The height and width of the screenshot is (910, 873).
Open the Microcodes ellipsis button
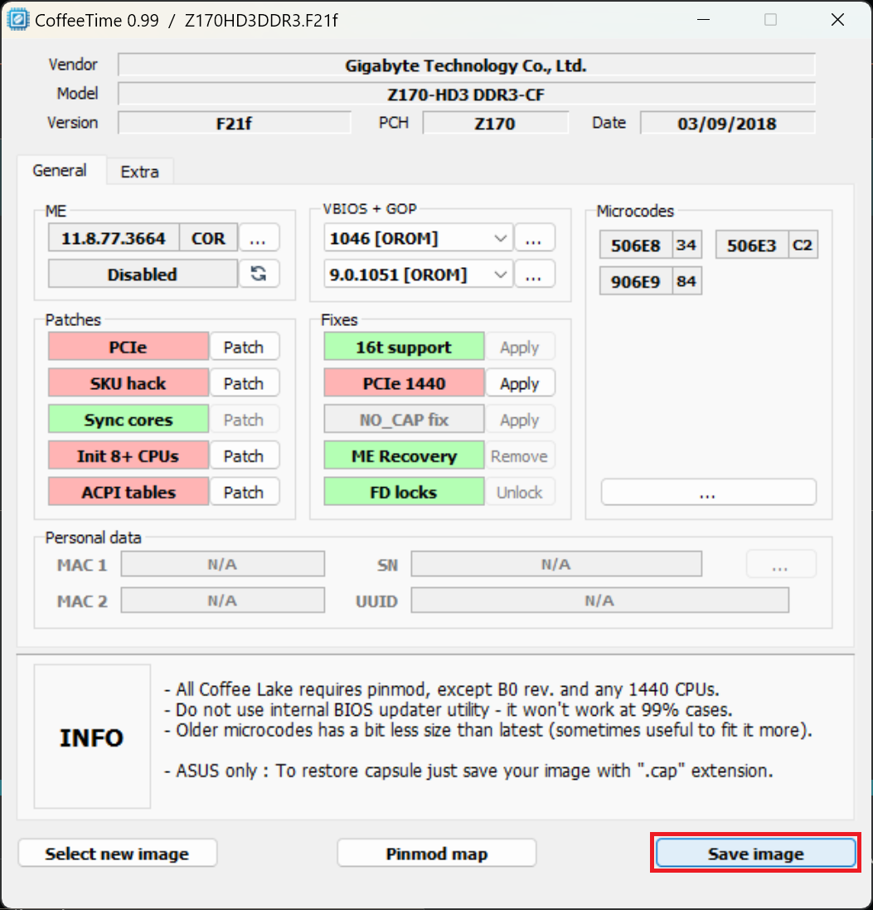tap(708, 492)
